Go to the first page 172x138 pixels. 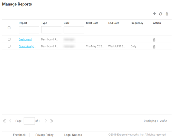(x=4, y=121)
